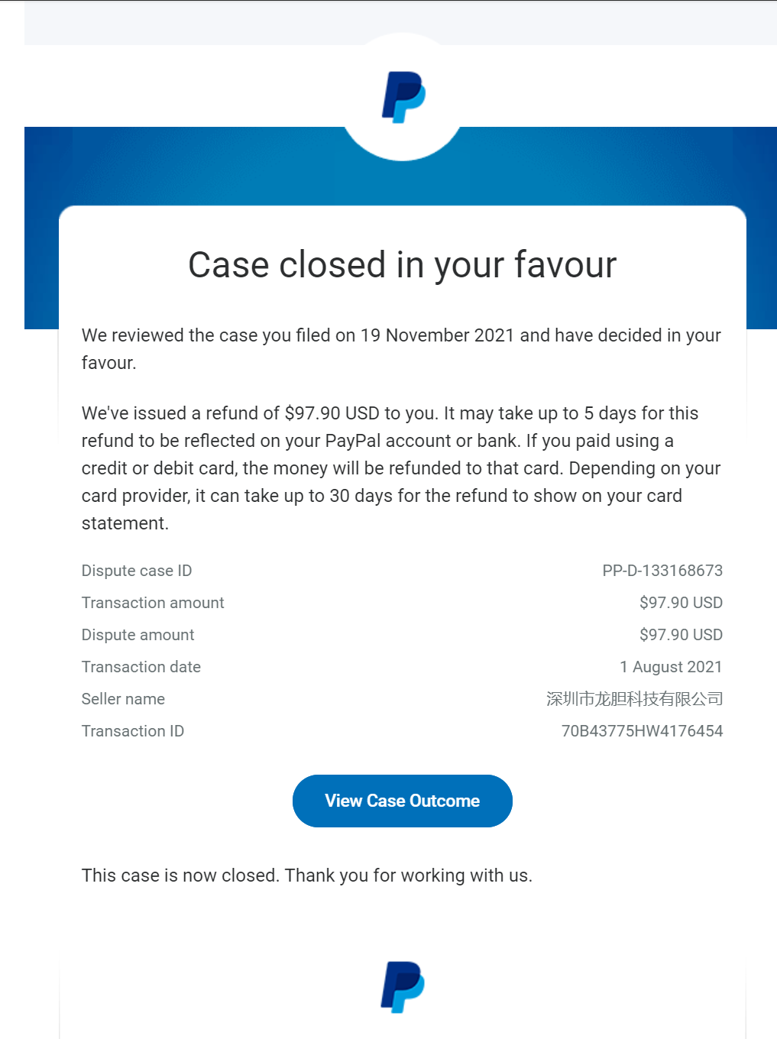Click the paragraph mentioning 19 November 2021
The height and width of the screenshot is (1039, 777).
coord(401,348)
